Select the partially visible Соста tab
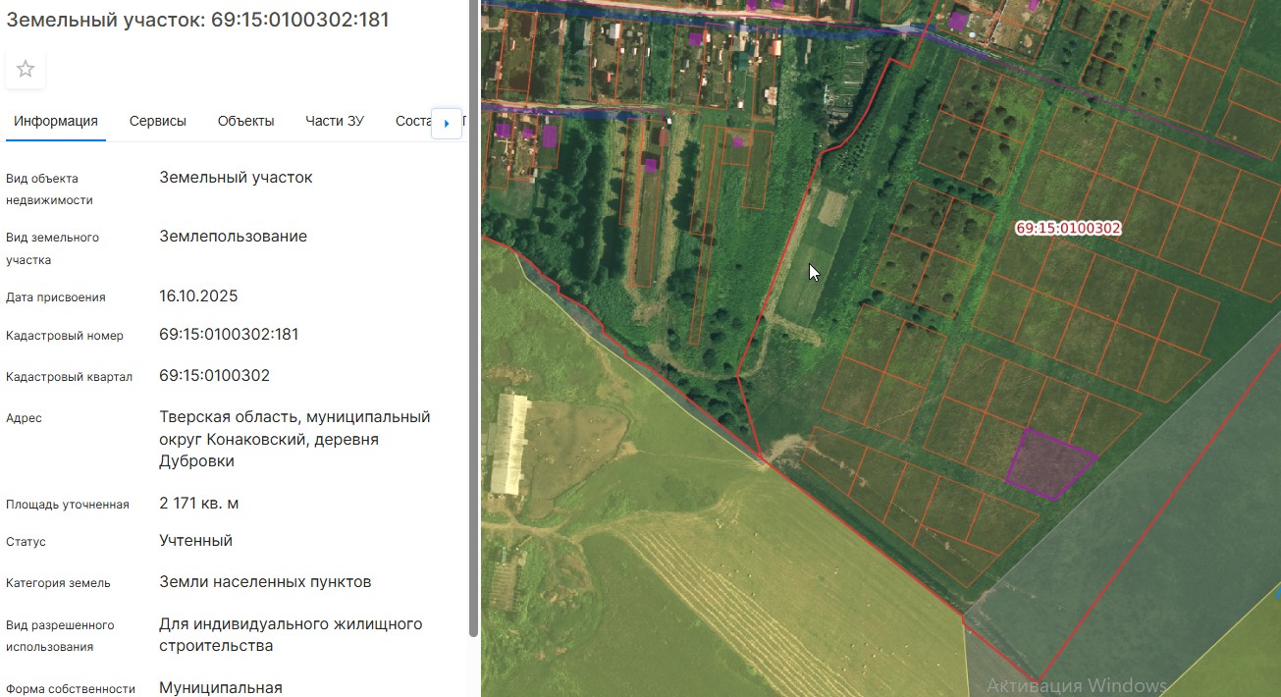This screenshot has height=697, width=1281. (413, 122)
